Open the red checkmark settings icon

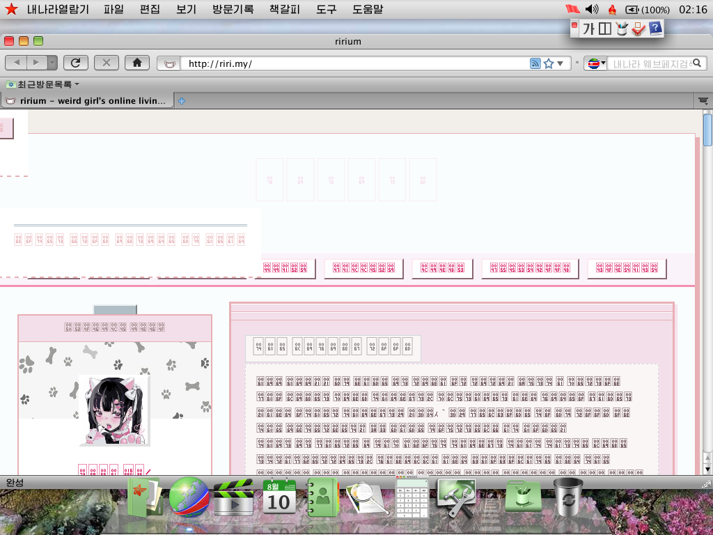pos(638,29)
